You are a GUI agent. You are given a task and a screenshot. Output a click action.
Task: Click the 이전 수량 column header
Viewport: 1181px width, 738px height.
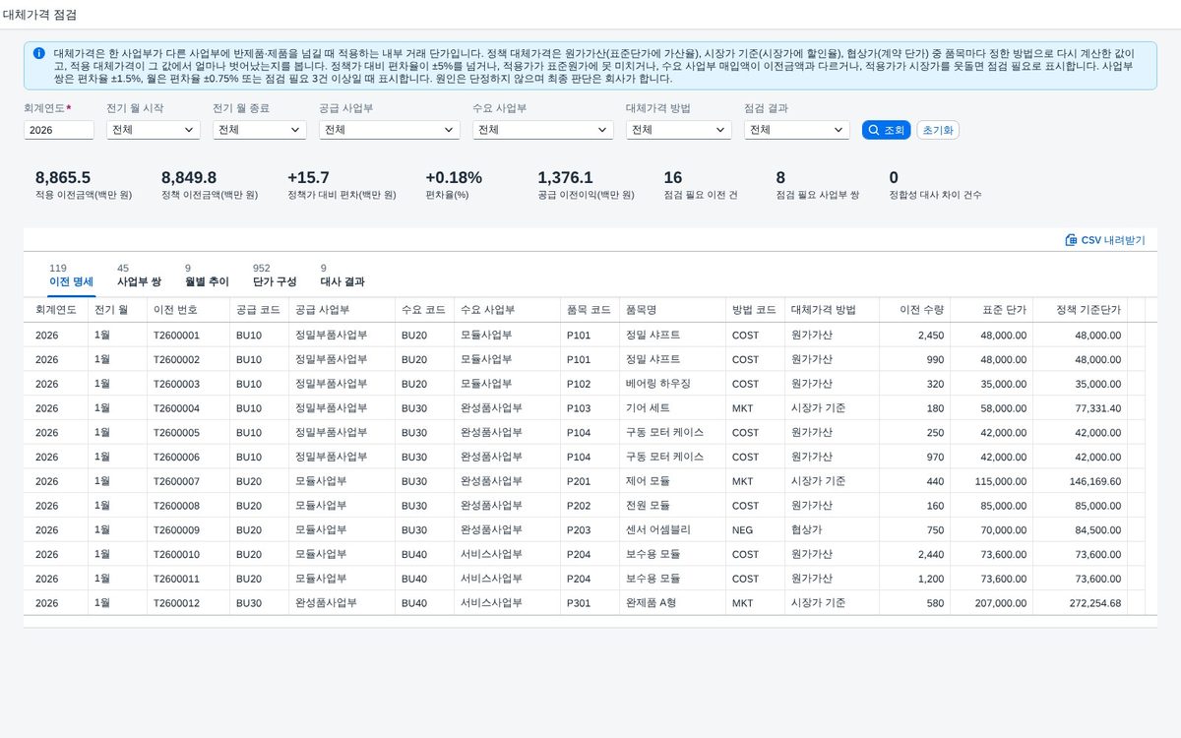916,309
